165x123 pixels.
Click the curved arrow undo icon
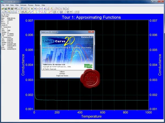click(x=28, y=9)
